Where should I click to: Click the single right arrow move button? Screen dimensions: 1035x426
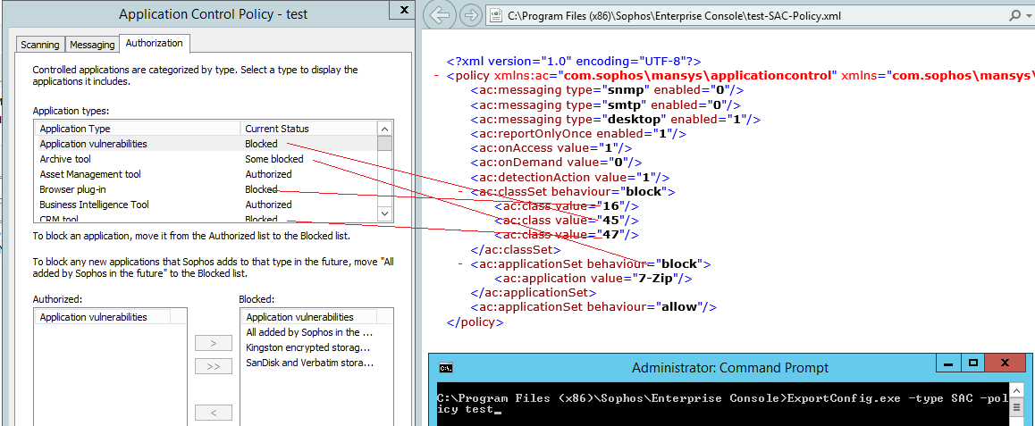point(213,343)
